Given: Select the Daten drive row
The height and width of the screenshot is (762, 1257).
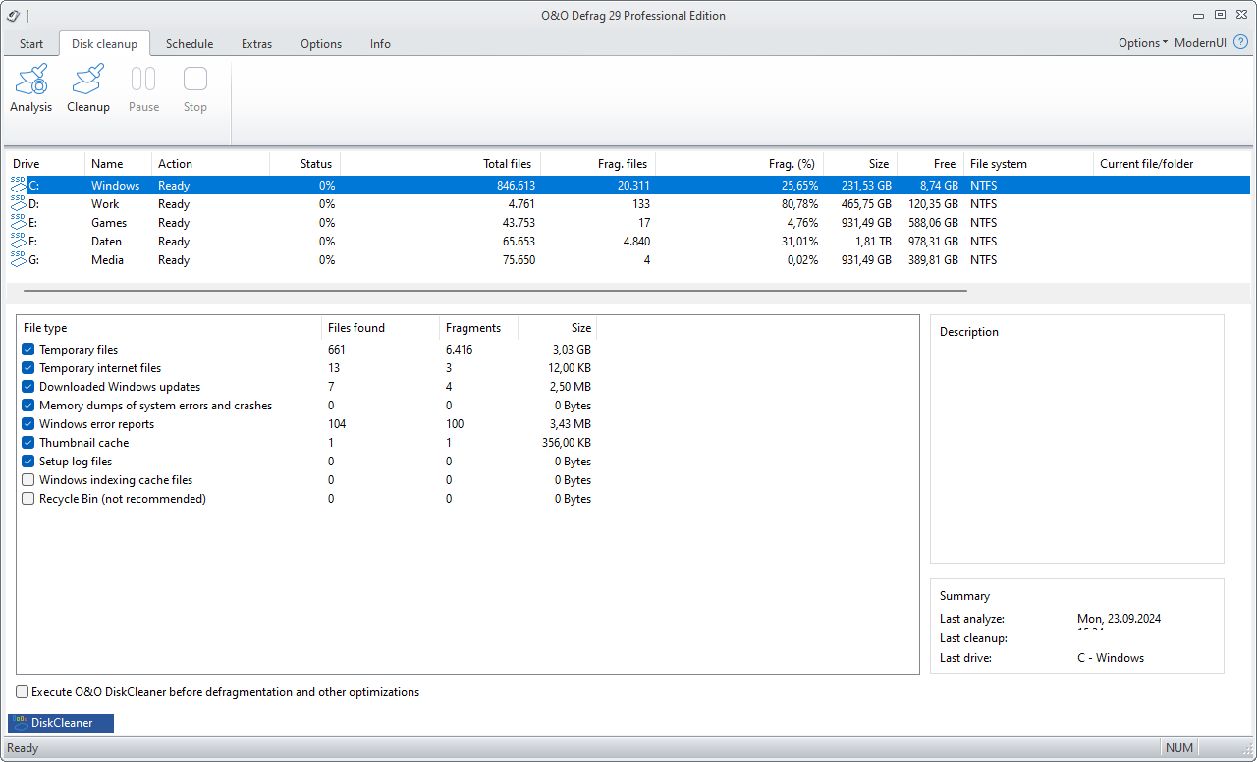Looking at the screenshot, I should [628, 242].
